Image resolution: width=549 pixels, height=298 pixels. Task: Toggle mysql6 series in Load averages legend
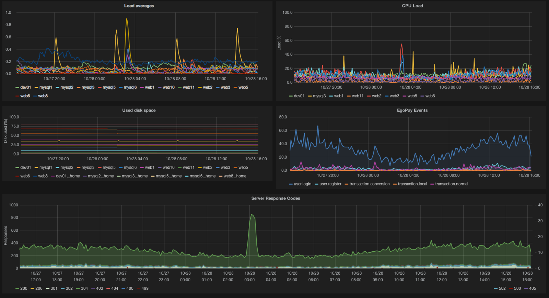click(x=130, y=88)
